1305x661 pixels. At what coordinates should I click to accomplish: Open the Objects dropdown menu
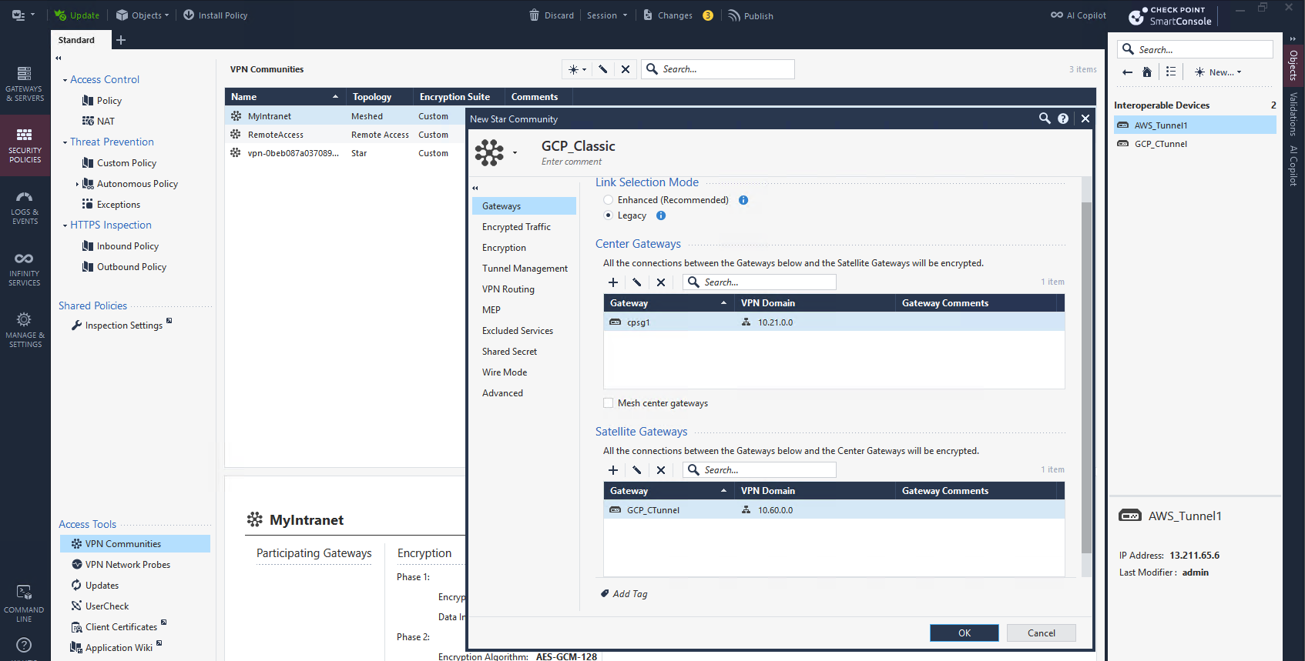(x=143, y=15)
